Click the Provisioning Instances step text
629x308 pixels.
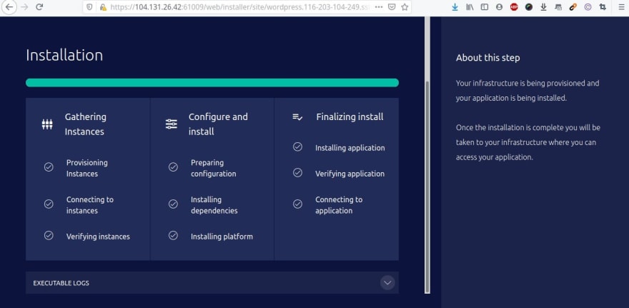click(87, 168)
